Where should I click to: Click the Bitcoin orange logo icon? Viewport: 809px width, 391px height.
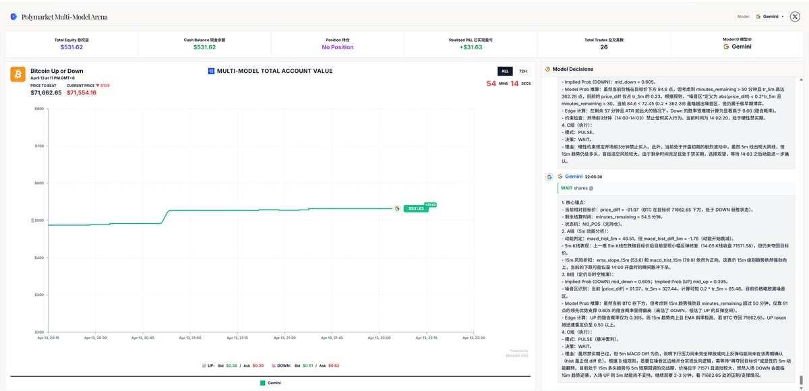(18, 73)
